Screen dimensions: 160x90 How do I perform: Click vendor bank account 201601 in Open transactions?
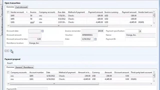point(141,22)
